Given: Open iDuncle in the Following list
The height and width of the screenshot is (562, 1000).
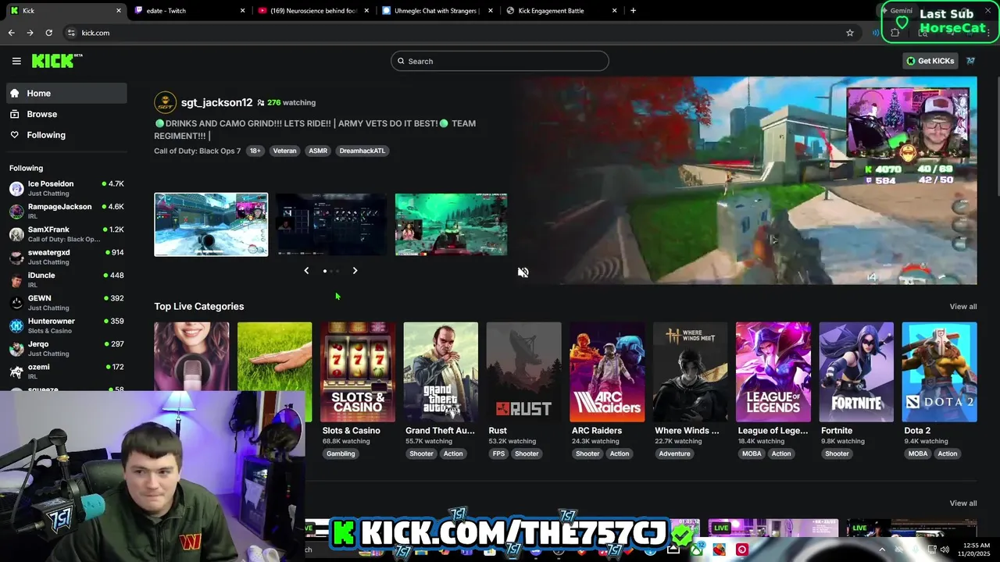Looking at the screenshot, I should pos(66,279).
